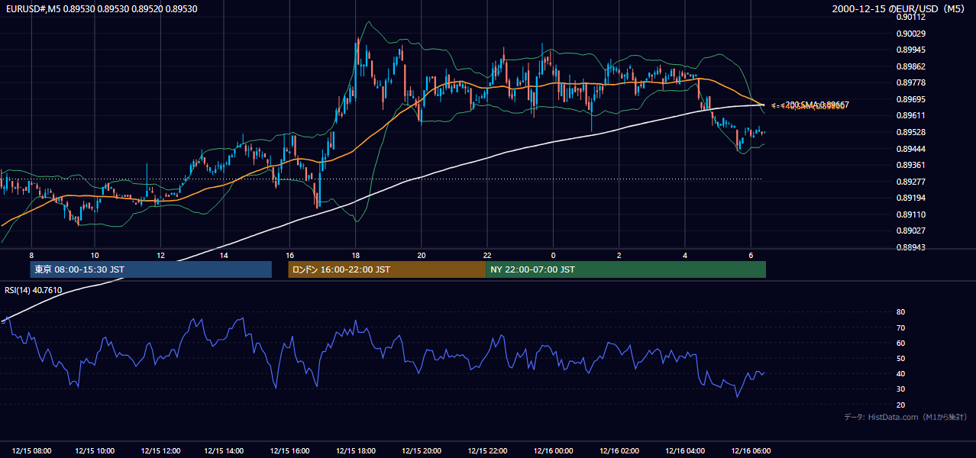Click bottom time label 12/15 16:00
Image resolution: width=976 pixels, height=458 pixels.
[290, 451]
